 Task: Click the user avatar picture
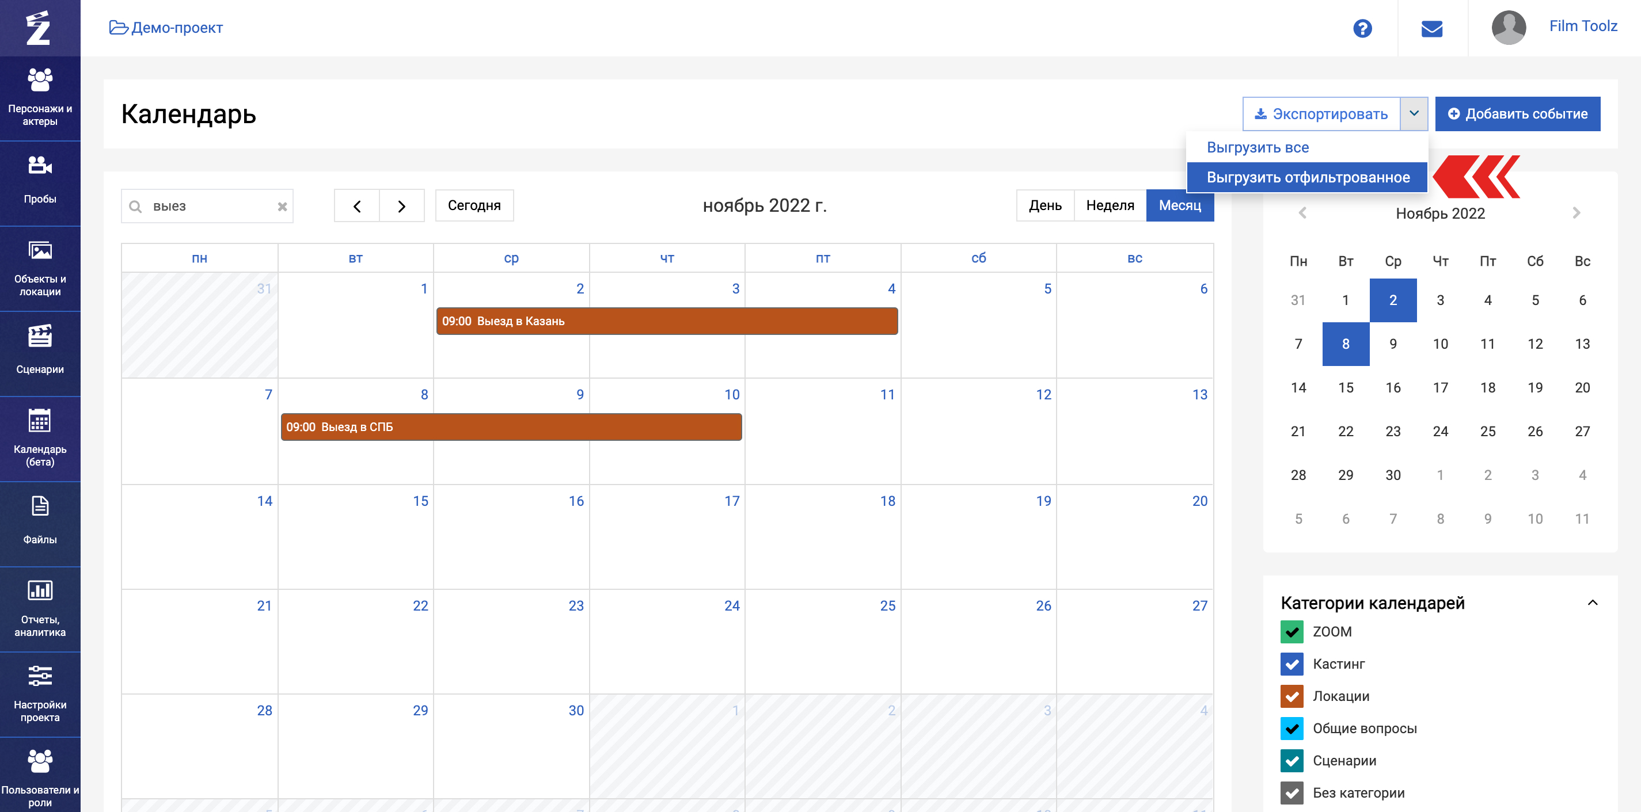click(1509, 28)
